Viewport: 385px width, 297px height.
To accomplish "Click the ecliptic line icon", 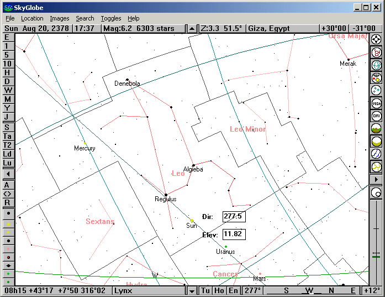I will tap(376, 154).
